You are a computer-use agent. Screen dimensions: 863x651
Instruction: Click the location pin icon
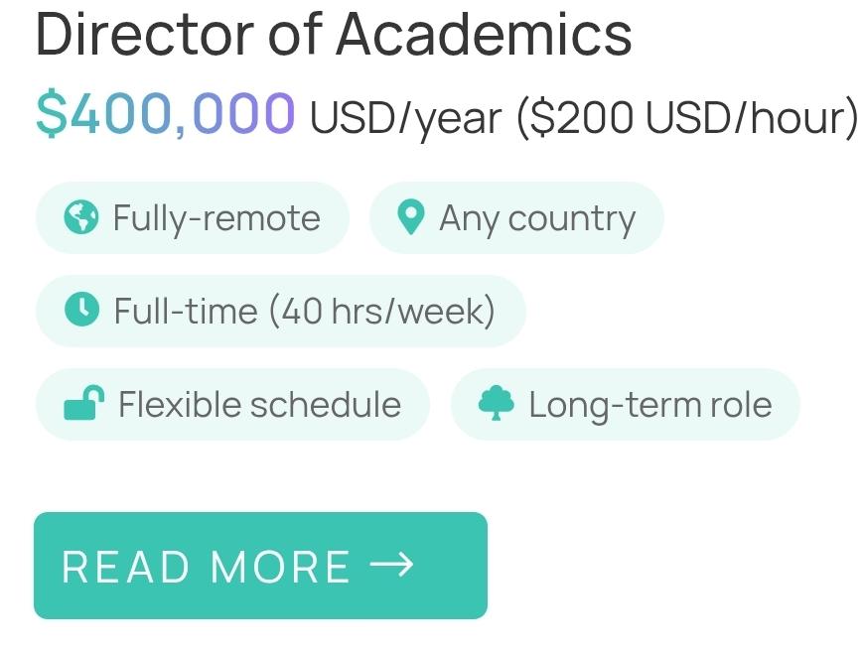410,217
